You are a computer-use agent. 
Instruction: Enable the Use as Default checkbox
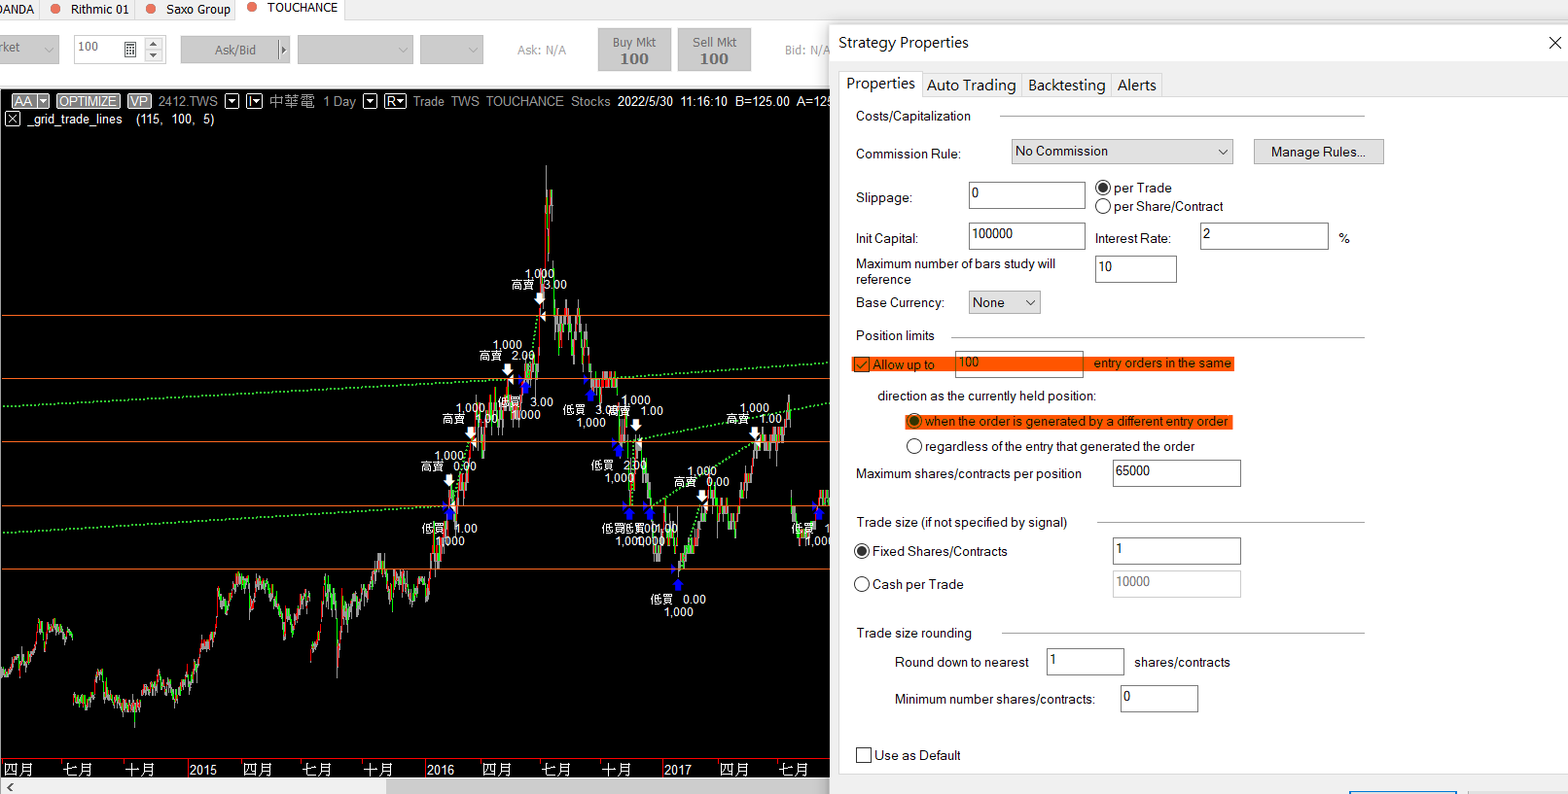point(864,755)
